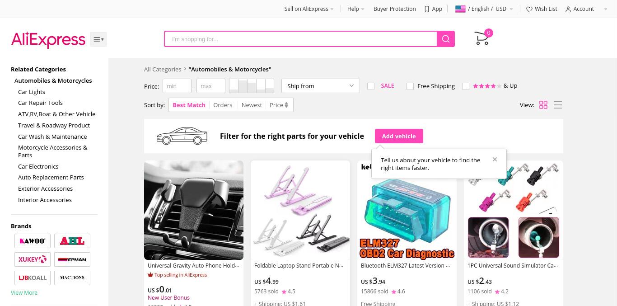This screenshot has height=306, width=617.
Task: Click the magnifier search button
Action: (446, 39)
